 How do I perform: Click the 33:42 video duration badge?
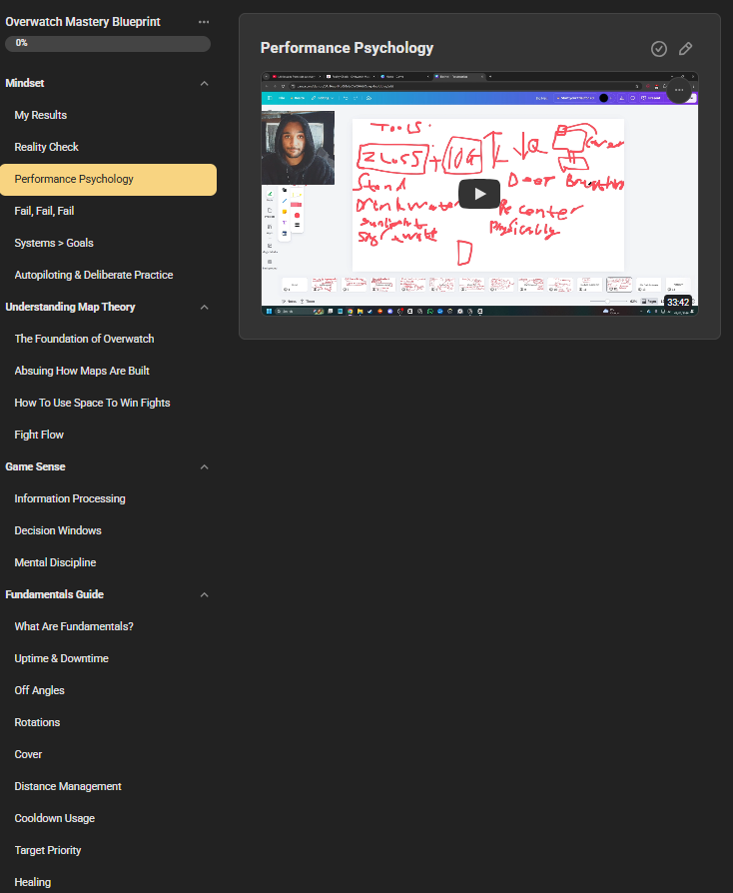click(x=678, y=303)
